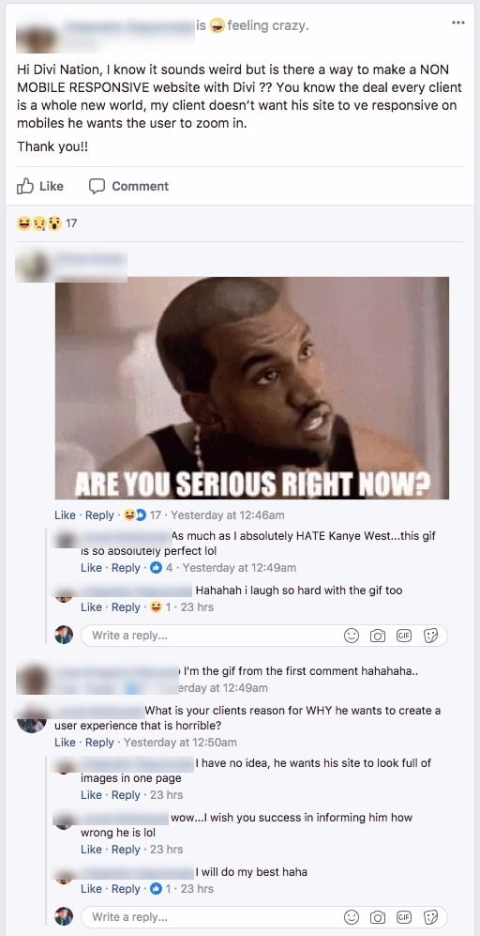This screenshot has width=480, height=936.
Task: Reply to 'What is your clients reason' comment
Action: pyautogui.click(x=99, y=743)
